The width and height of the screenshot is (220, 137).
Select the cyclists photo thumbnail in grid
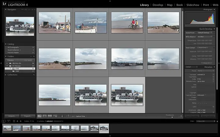pyautogui.click(x=127, y=23)
